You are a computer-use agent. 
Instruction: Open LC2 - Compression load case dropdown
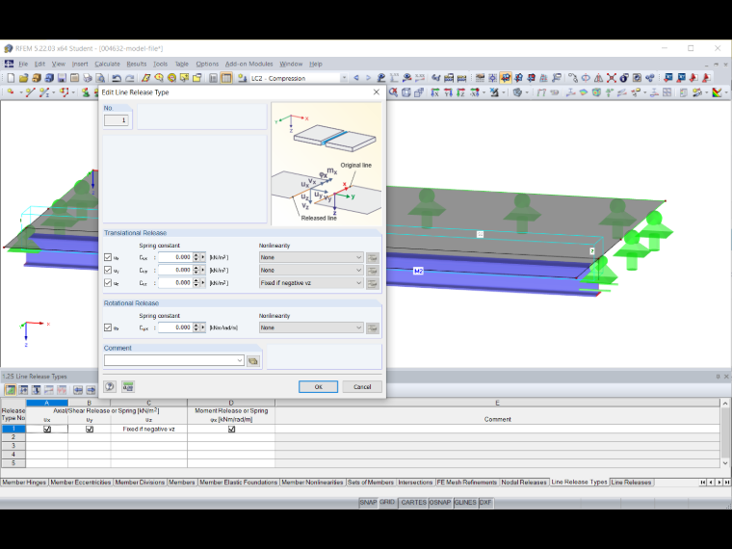[x=344, y=78]
